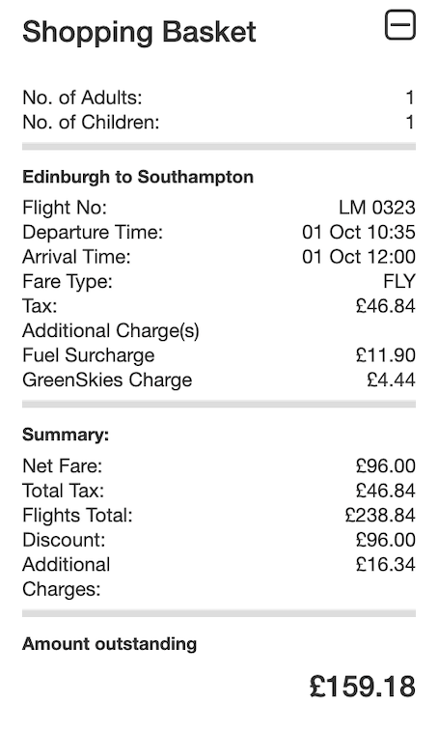Screen dimensions: 438x732
Task: Click the Amount outstanding heading
Action: tap(110, 644)
